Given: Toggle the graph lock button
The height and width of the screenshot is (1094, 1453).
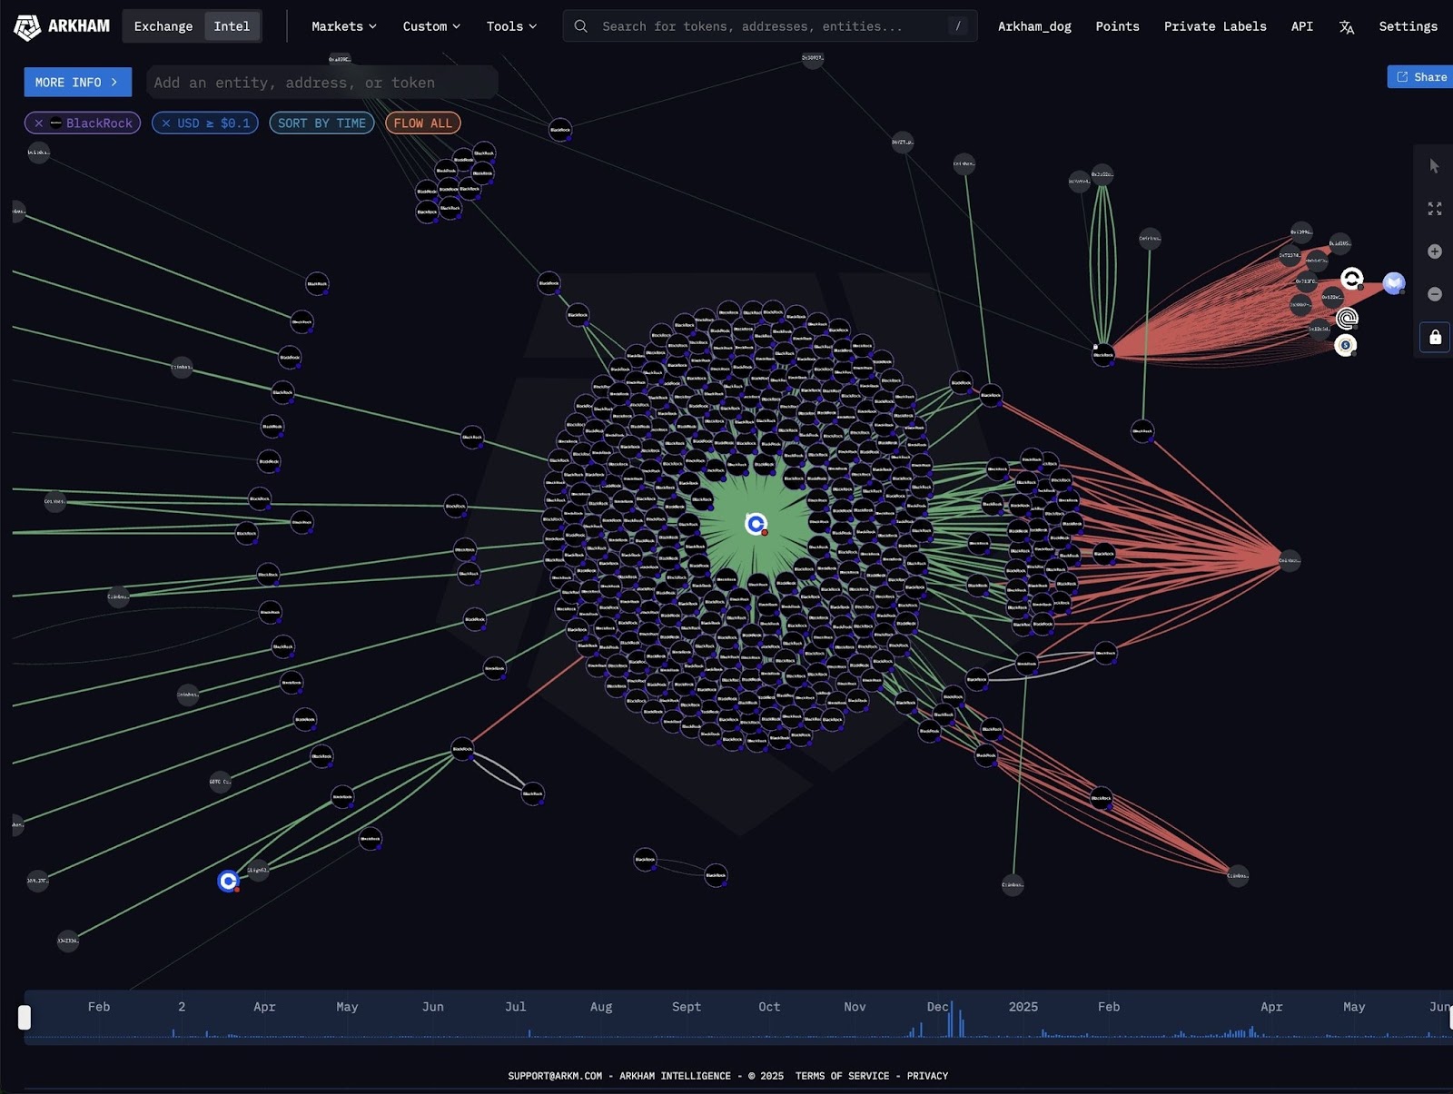Looking at the screenshot, I should tap(1434, 337).
